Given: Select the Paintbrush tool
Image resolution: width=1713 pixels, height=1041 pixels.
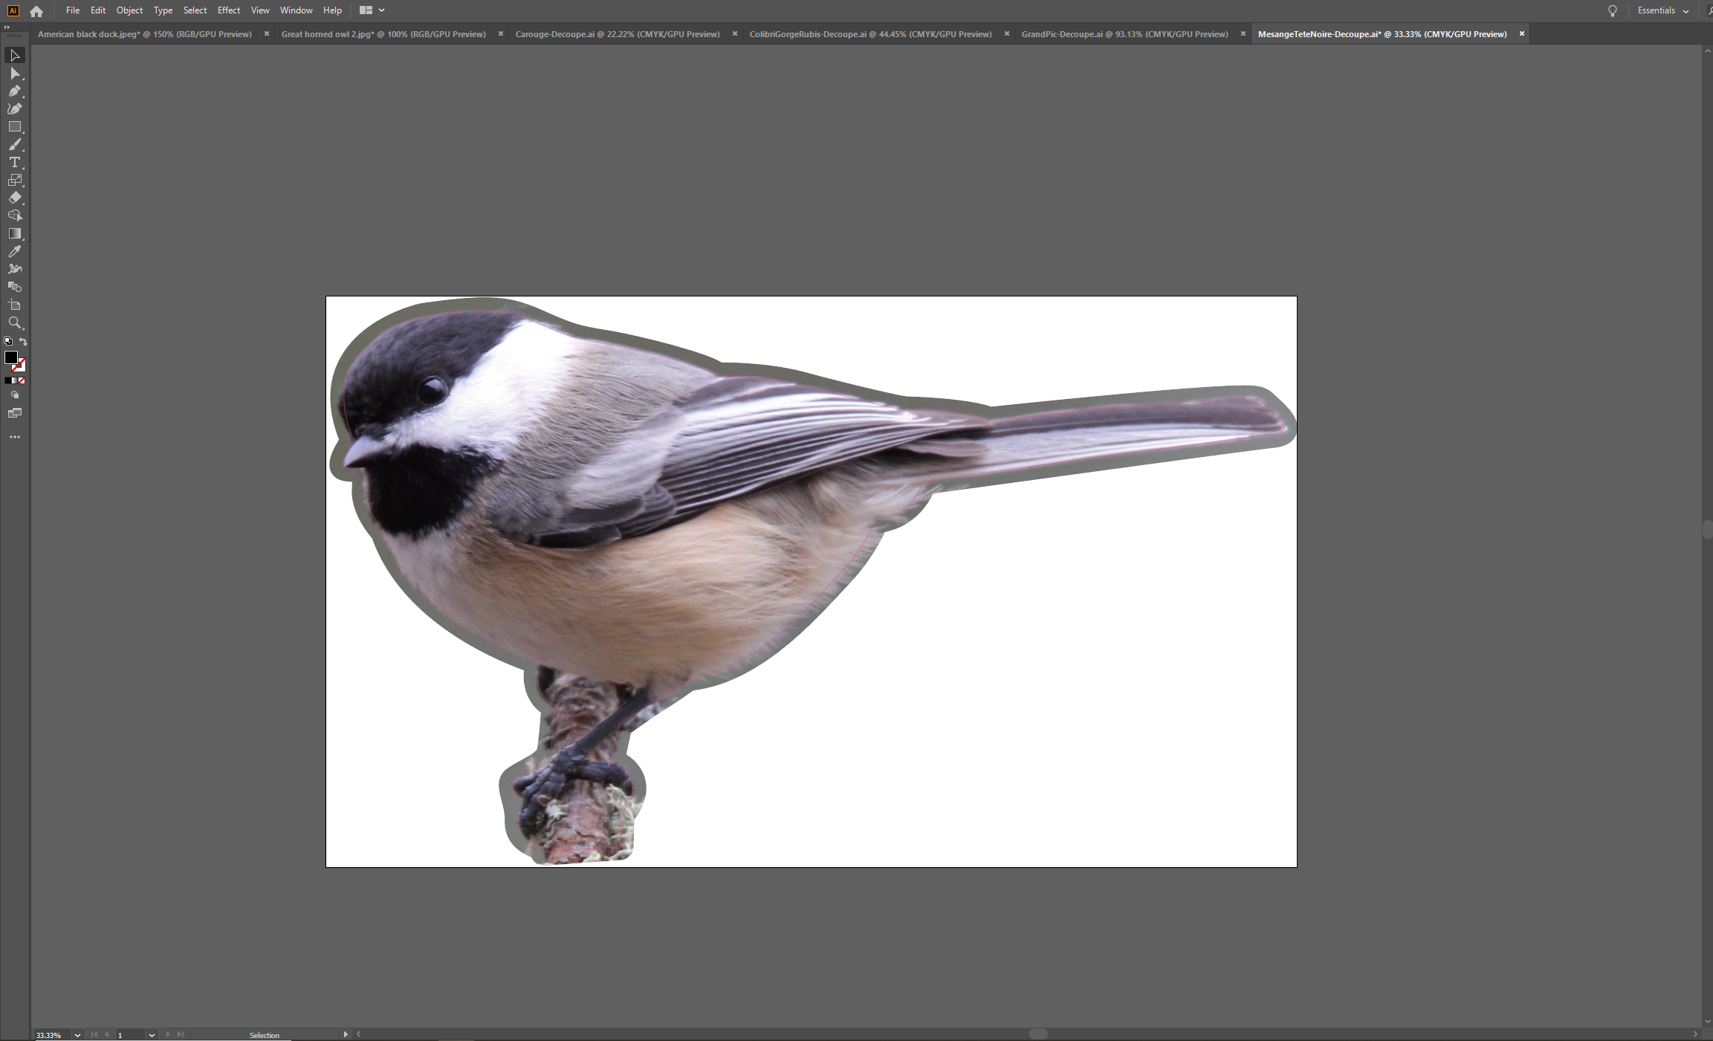Looking at the screenshot, I should point(14,145).
